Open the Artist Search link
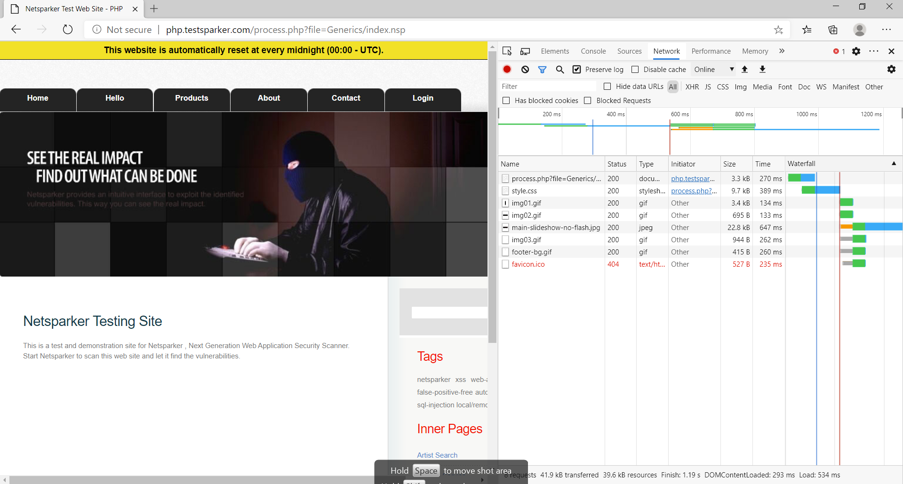This screenshot has height=484, width=903. tap(437, 455)
